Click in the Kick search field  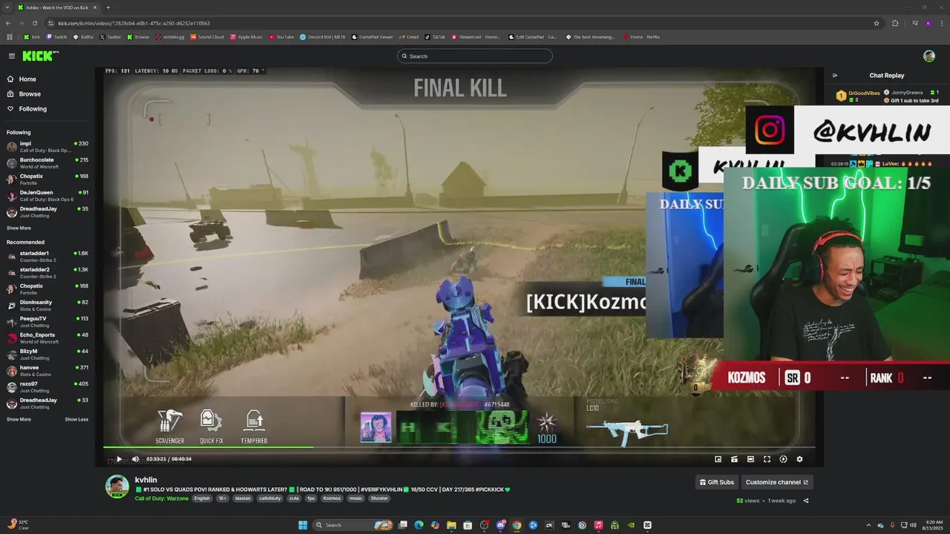(x=475, y=56)
